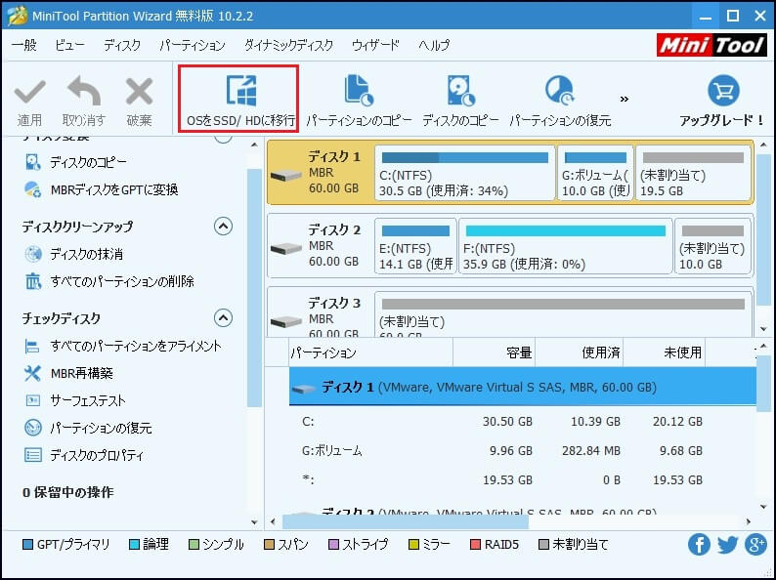This screenshot has height=580, width=776.
Task: Select E:(NTFS) partition block
Action: 415,246
